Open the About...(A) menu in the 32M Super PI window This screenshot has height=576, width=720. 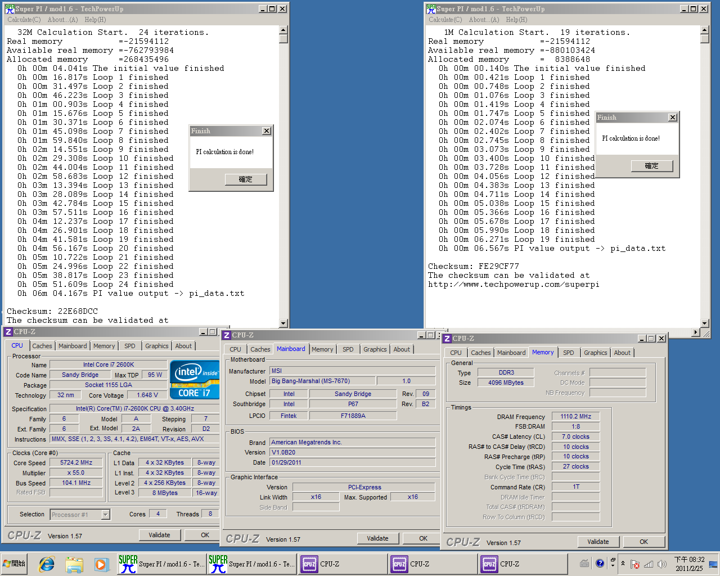(62, 20)
